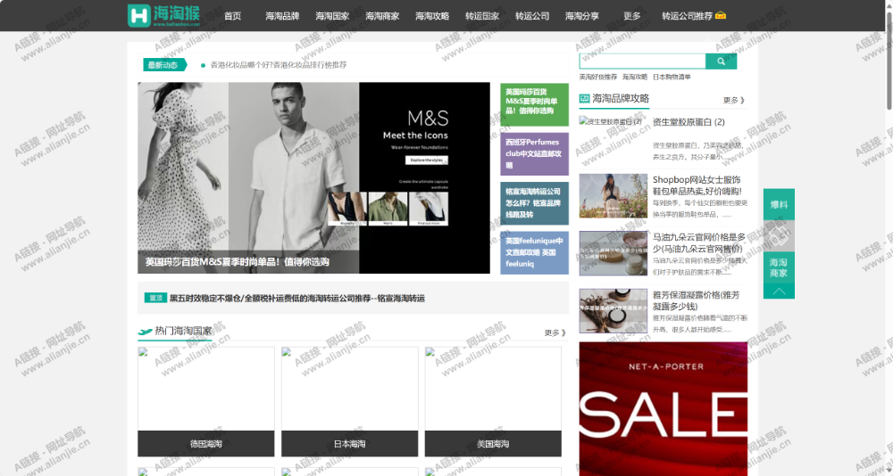Open the 海淘品牌 menu
This screenshot has height=476, width=893.
pos(282,16)
